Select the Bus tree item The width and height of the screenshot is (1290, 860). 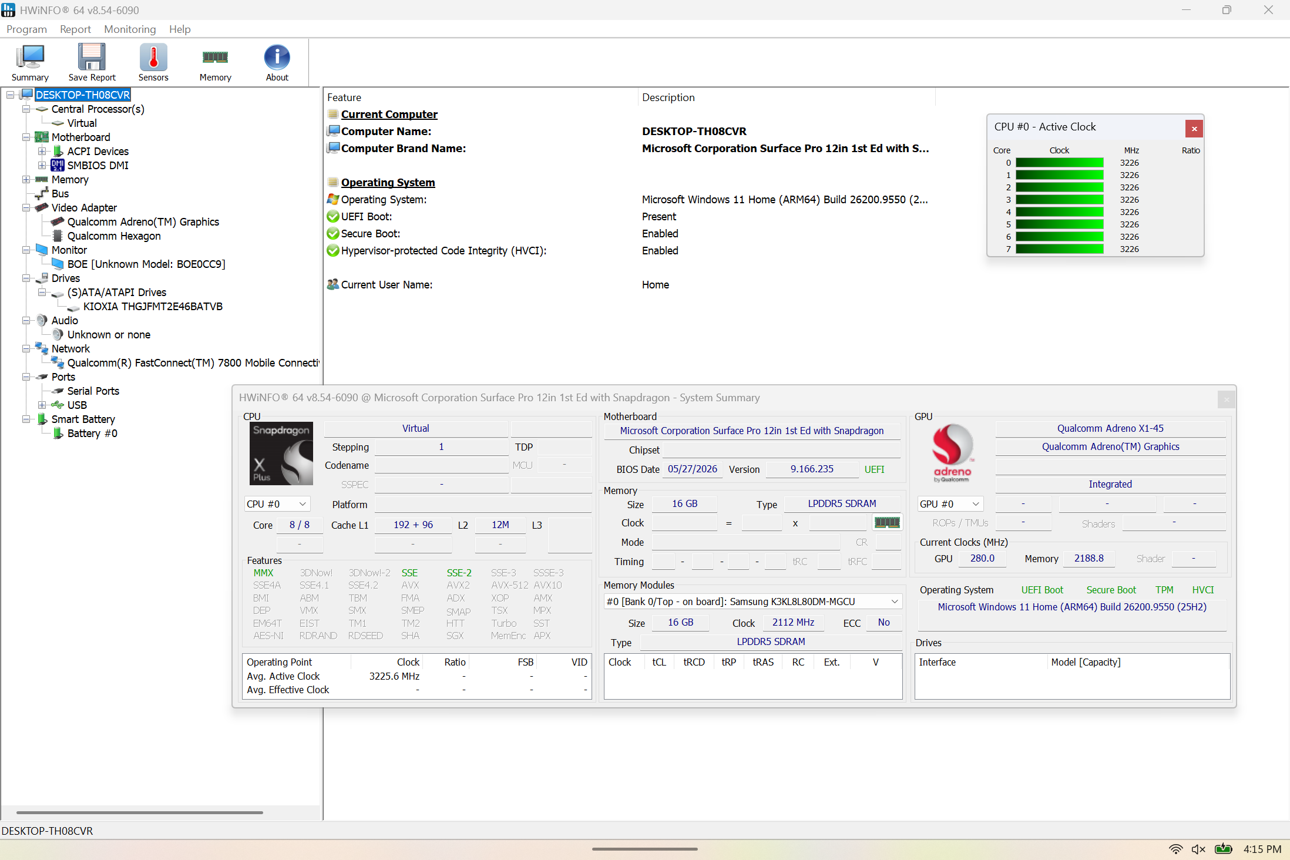pos(60,193)
